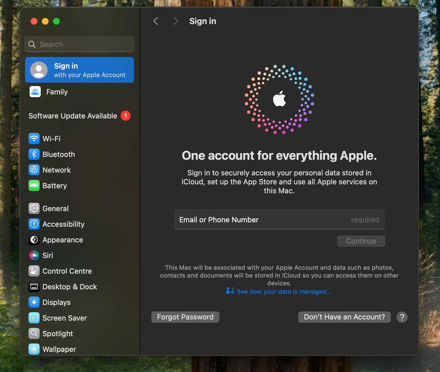440x372 pixels.
Task: Select the Spotlight label
Action: tap(57, 334)
